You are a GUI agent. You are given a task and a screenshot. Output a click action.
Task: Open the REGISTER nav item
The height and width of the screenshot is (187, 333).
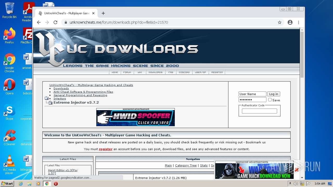[x=217, y=72]
